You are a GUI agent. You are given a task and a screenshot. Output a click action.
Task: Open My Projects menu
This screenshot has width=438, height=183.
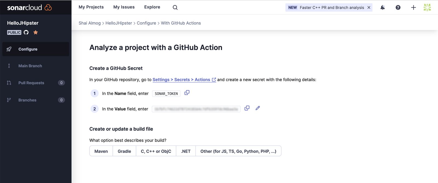[91, 7]
